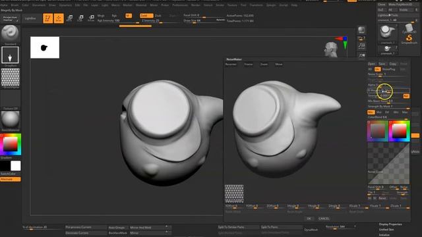Pick a color in the main color picker
Image resolution: width=422 pixels, height=237 pixels.
(x=11, y=144)
